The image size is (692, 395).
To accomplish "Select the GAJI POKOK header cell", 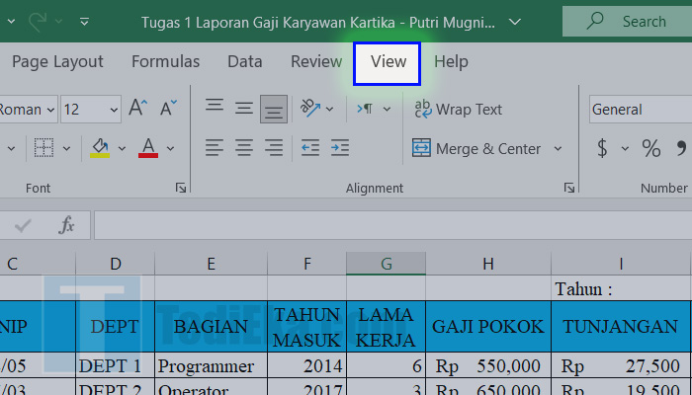I will (488, 327).
